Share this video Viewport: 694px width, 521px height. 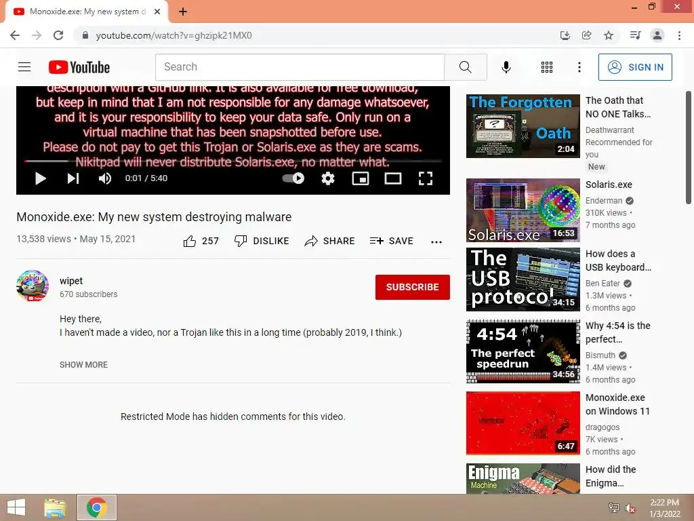coord(330,241)
